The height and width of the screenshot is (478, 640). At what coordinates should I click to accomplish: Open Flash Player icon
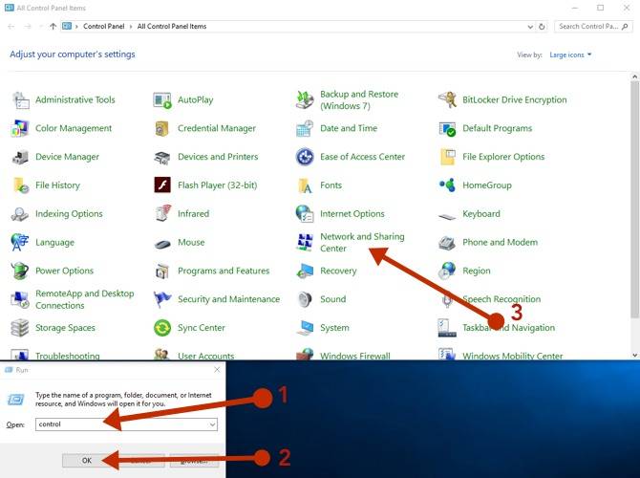pos(162,185)
